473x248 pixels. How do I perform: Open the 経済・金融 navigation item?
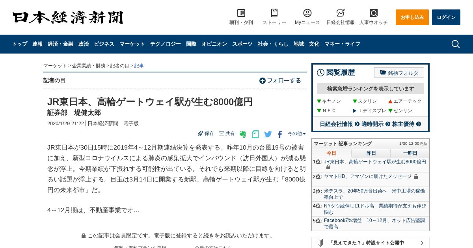(60, 44)
